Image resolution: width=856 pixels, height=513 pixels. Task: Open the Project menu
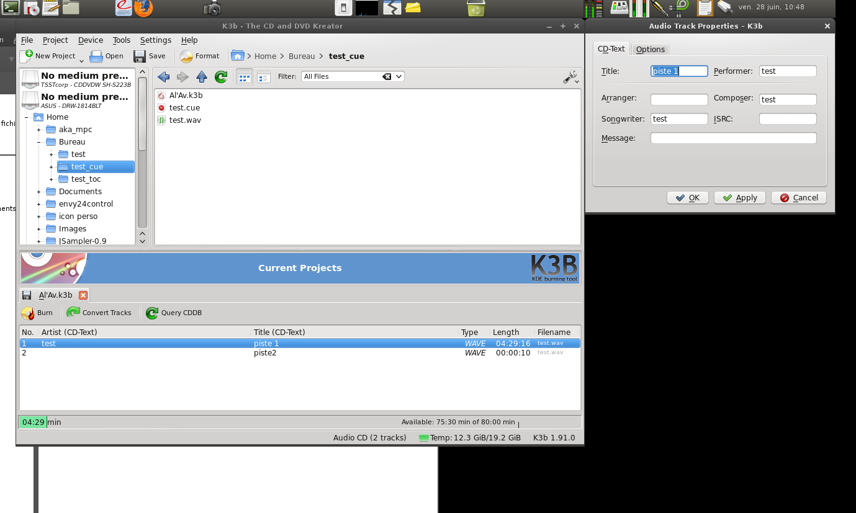(x=55, y=40)
